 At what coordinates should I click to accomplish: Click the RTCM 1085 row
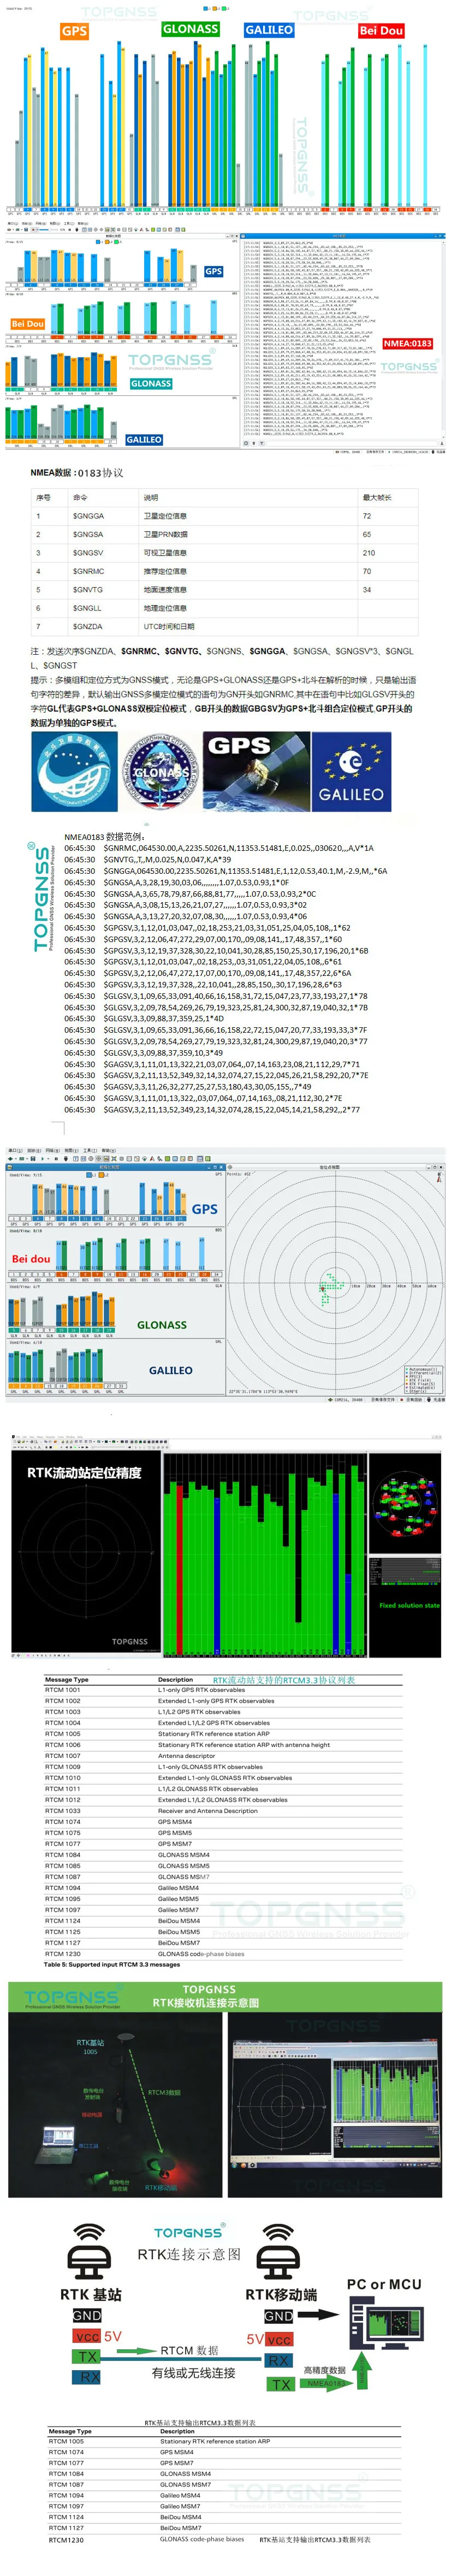tap(223, 1866)
